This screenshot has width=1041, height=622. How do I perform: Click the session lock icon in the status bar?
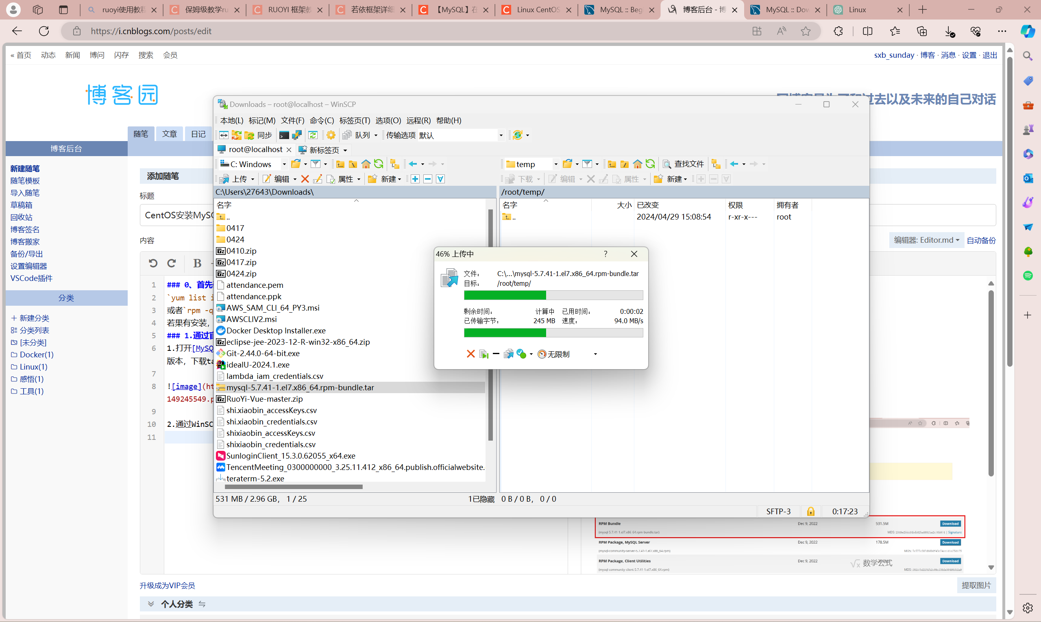point(810,511)
